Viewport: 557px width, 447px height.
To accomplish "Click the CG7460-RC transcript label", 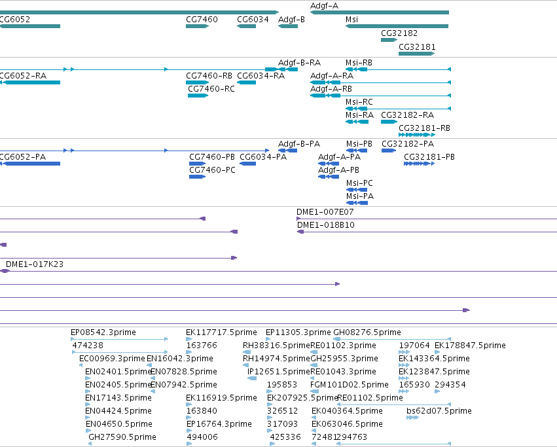I will click(x=211, y=89).
